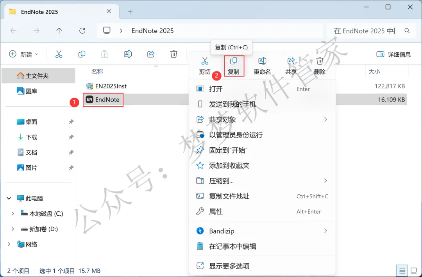This screenshot has height=277, width=422.
Task: Select the EndNote file row
Action: (245, 100)
